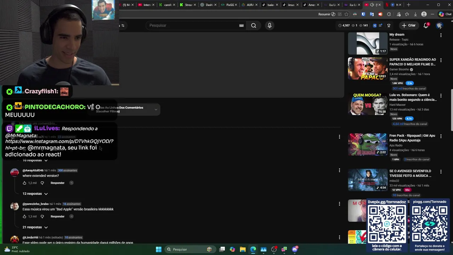Open options menu for @AwayAtol046 comment
This screenshot has width=453, height=255.
[339, 170]
